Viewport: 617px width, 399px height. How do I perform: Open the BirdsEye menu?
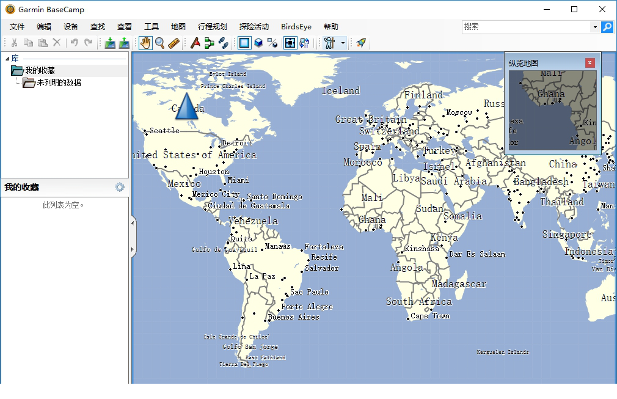[296, 27]
